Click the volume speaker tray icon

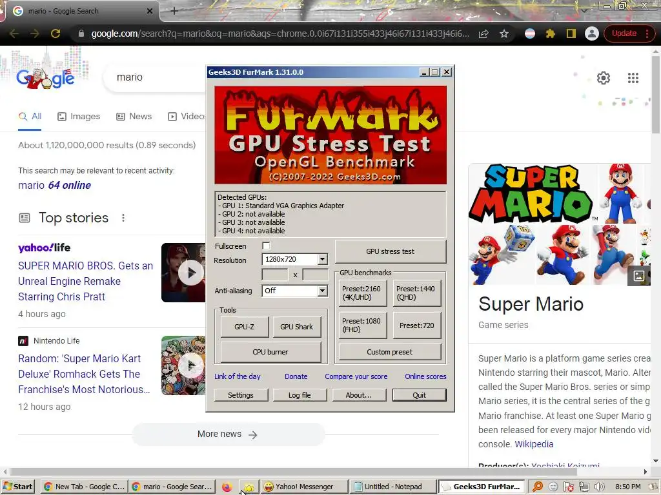click(599, 487)
